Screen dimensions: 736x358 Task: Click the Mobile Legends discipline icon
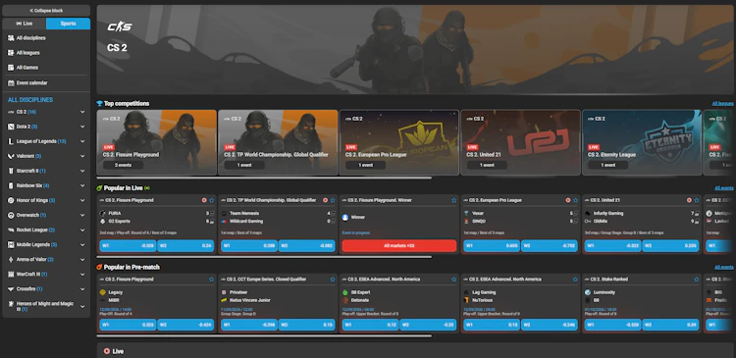[11, 244]
